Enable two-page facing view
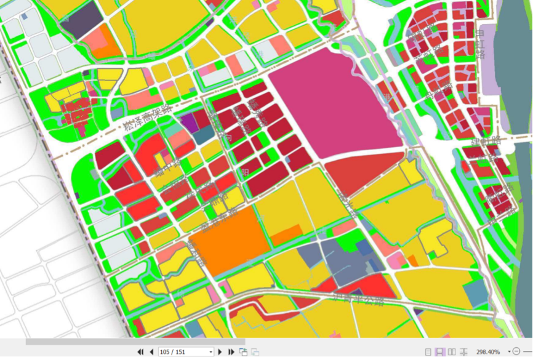The image size is (533, 357). pyautogui.click(x=452, y=351)
